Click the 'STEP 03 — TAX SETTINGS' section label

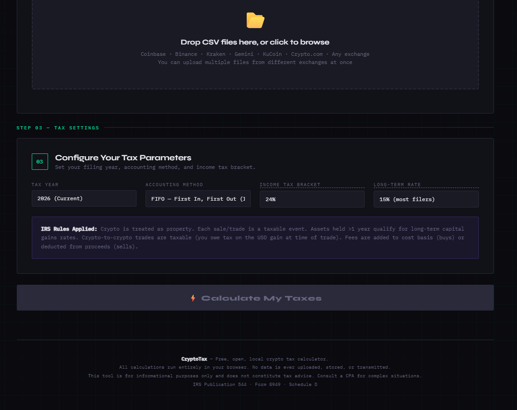(58, 128)
